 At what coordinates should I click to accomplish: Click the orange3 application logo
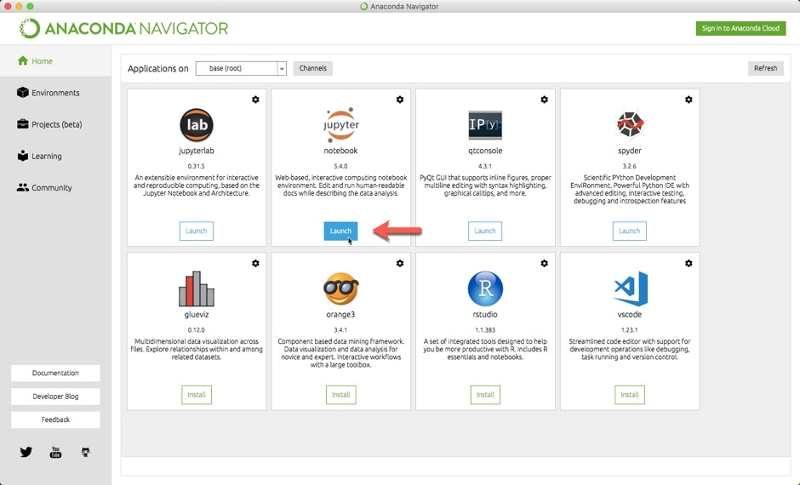point(340,289)
